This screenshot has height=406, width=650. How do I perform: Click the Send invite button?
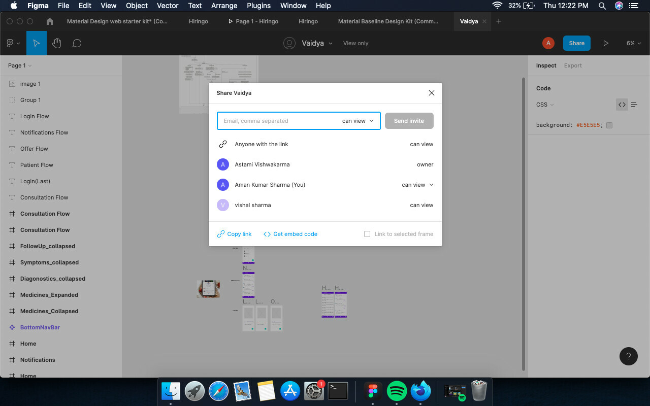click(x=409, y=121)
